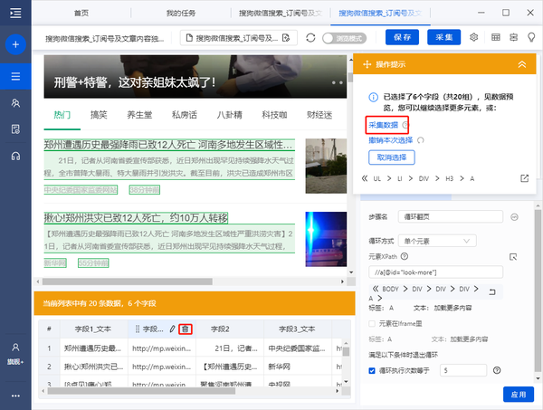Click the 采集数据 link
543x410 pixels.
coord(384,125)
